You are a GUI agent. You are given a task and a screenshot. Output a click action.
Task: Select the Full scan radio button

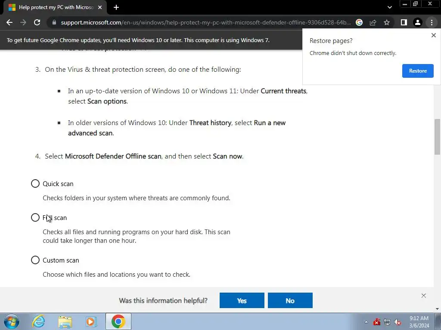[35, 217]
